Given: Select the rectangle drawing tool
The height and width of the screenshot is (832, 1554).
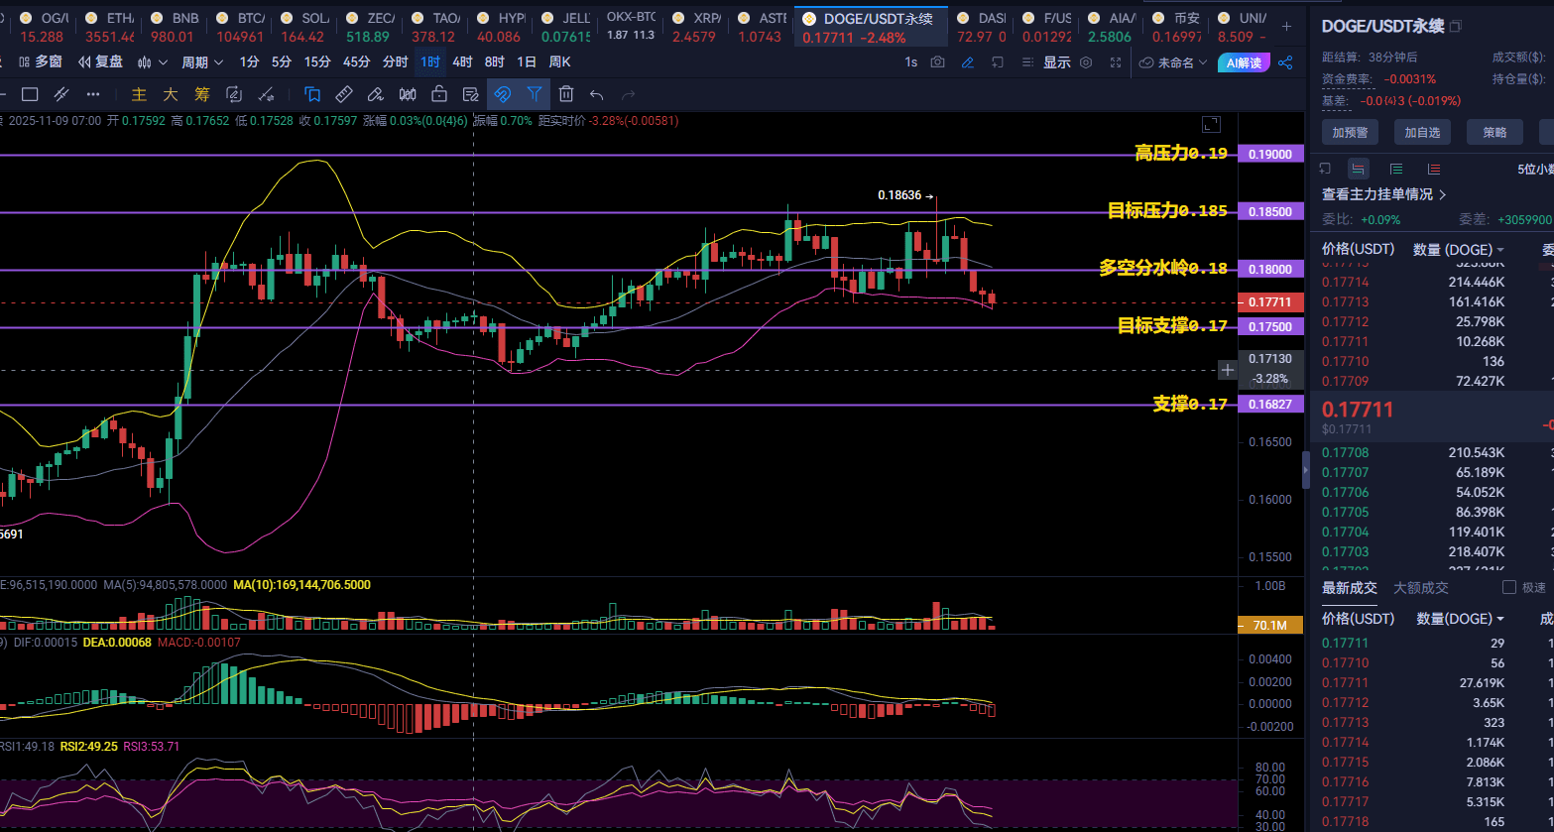Looking at the screenshot, I should click(30, 94).
